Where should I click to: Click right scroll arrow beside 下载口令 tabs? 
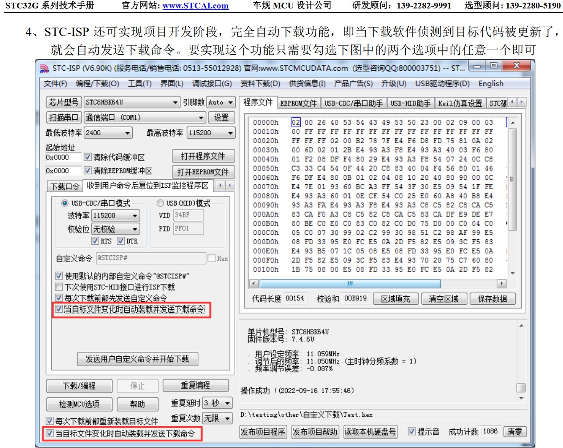[230, 186]
